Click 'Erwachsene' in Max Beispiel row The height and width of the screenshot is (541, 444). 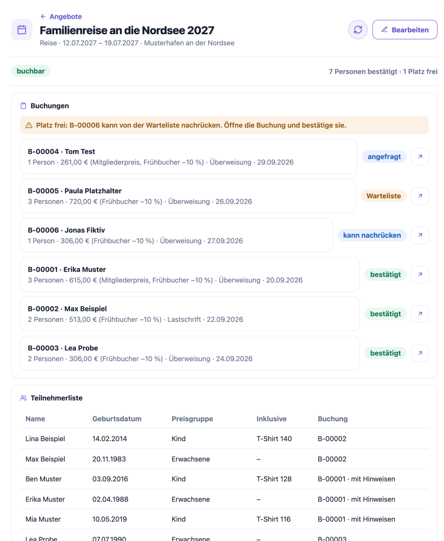point(191,459)
